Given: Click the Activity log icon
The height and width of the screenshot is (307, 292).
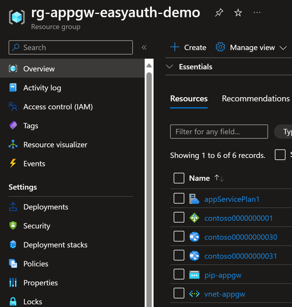Looking at the screenshot, I should 13,87.
